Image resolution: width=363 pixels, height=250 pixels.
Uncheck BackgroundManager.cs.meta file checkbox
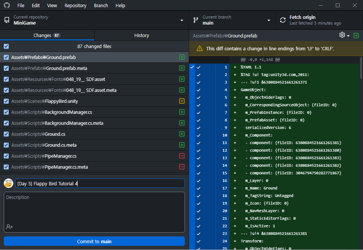(x=6, y=123)
